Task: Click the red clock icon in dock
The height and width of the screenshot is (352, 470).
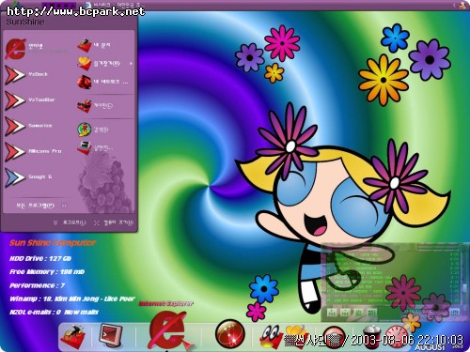Action: point(397,337)
